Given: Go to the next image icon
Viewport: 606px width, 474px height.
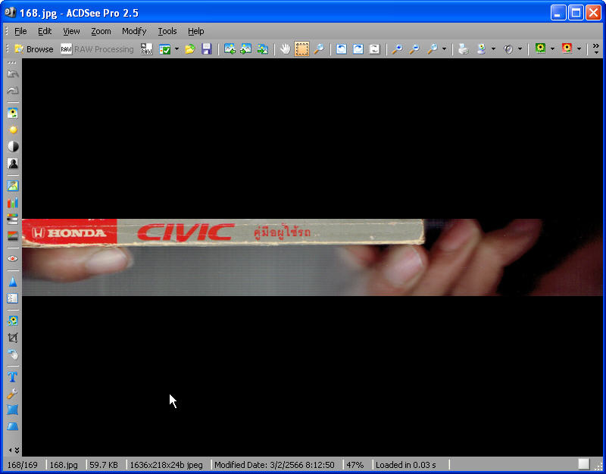Looking at the screenshot, I should pyautogui.click(x=246, y=49).
